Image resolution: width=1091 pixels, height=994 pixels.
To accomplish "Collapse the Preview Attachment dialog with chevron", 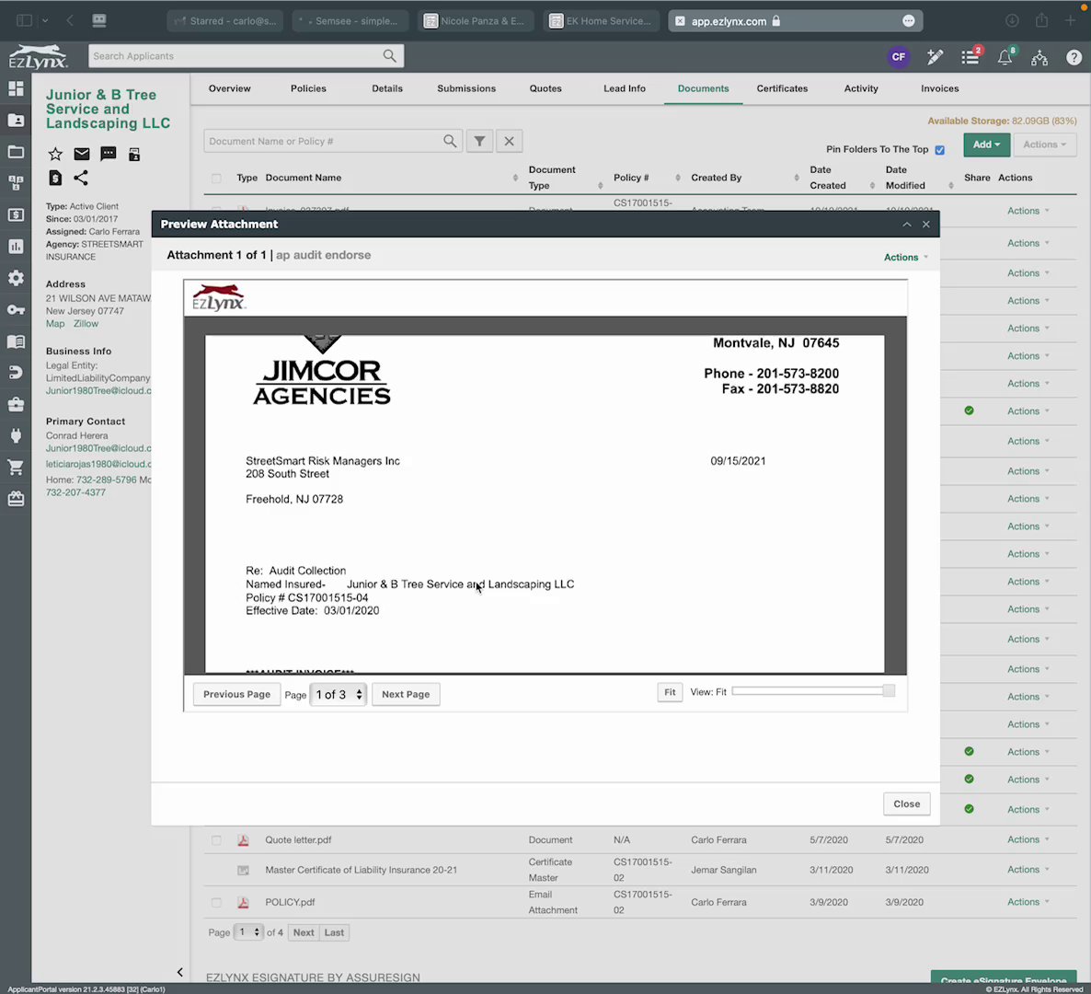I will [907, 225].
